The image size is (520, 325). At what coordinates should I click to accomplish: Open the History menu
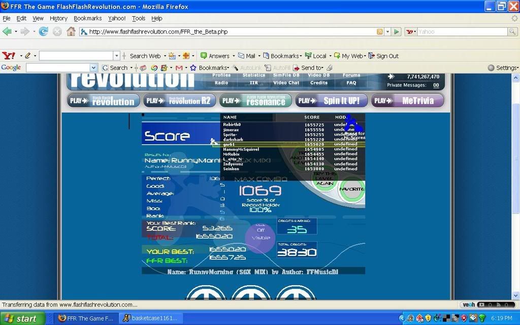[x=58, y=18]
